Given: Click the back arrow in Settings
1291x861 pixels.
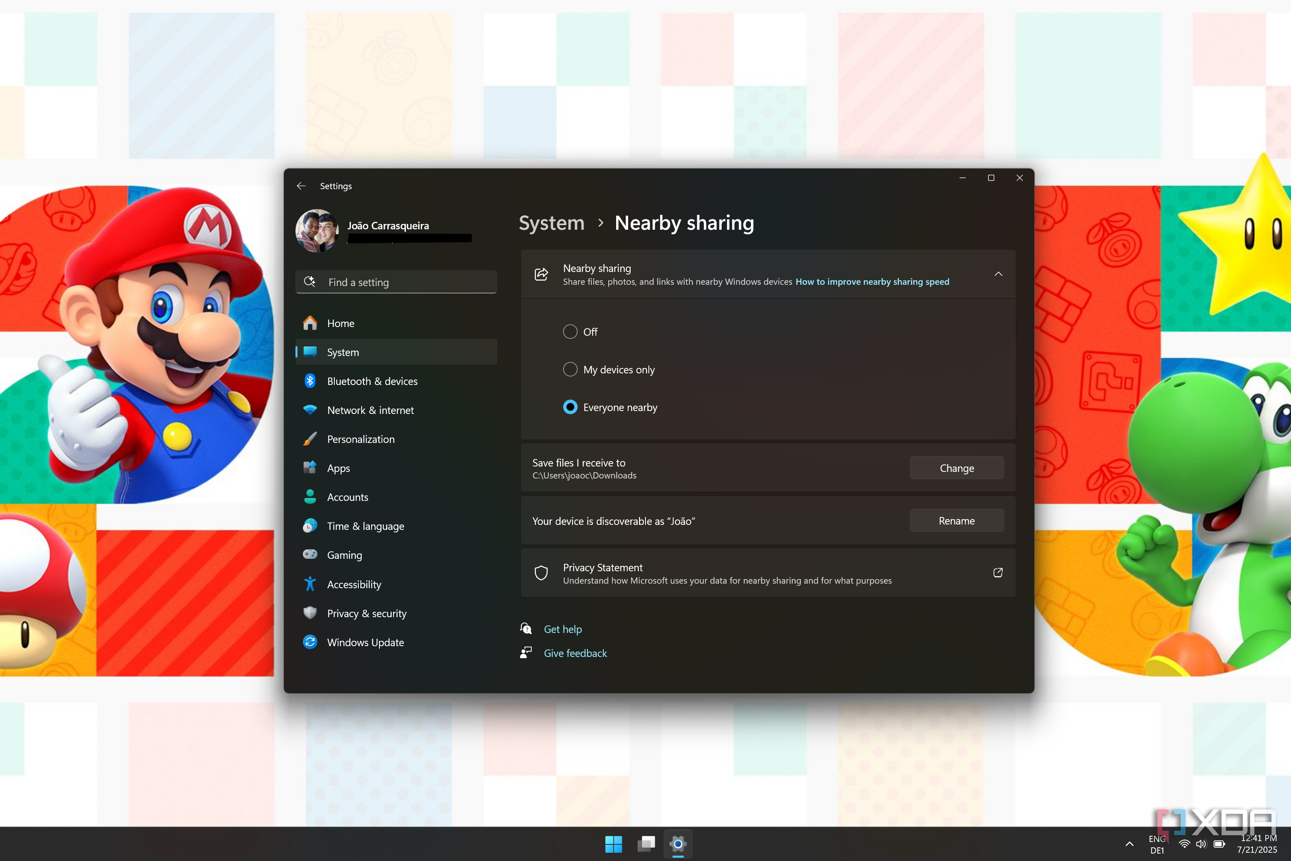Looking at the screenshot, I should [301, 186].
